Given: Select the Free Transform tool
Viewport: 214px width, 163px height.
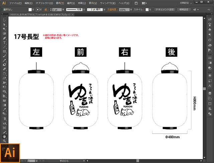Looking at the screenshot, I should (4, 87).
